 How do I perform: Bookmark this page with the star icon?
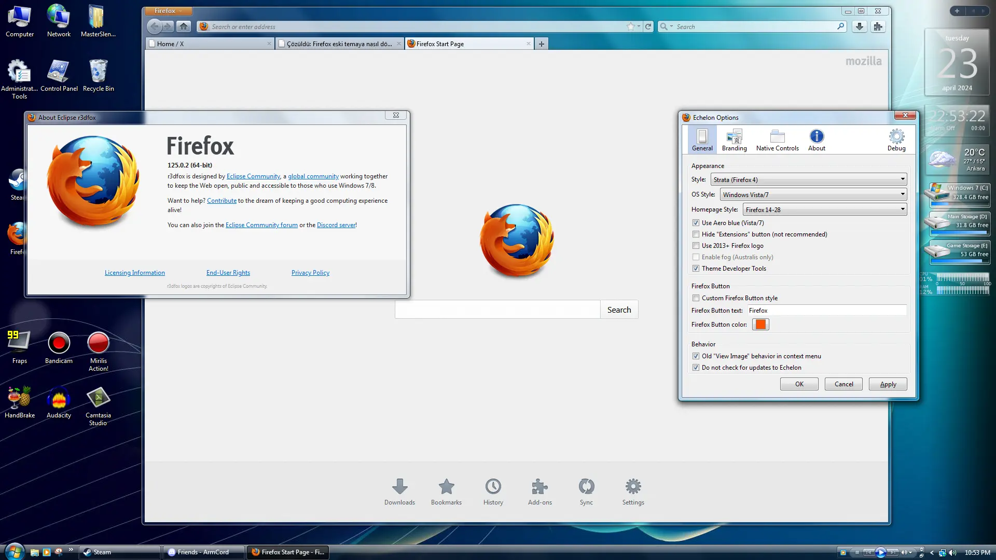click(x=630, y=26)
